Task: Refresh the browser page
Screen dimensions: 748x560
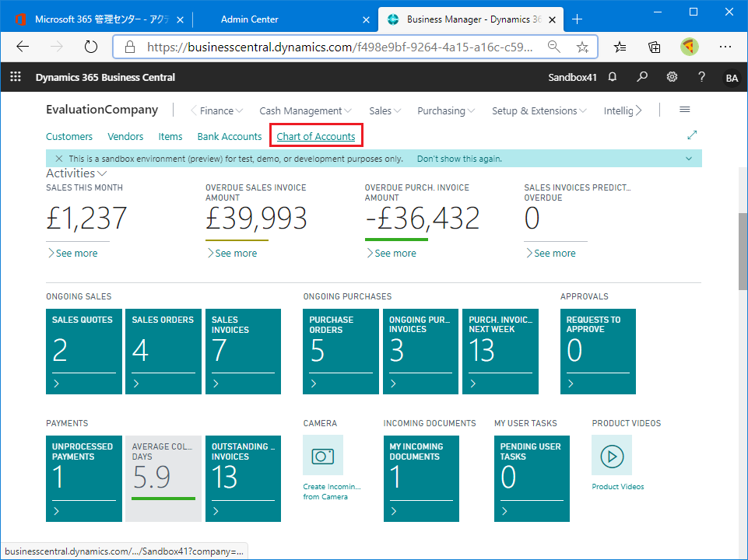Action: click(90, 47)
